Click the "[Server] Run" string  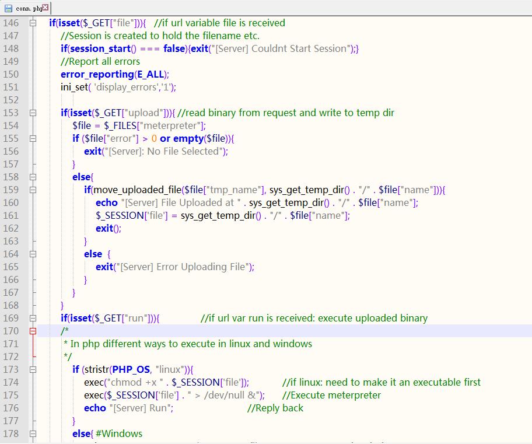(141, 408)
